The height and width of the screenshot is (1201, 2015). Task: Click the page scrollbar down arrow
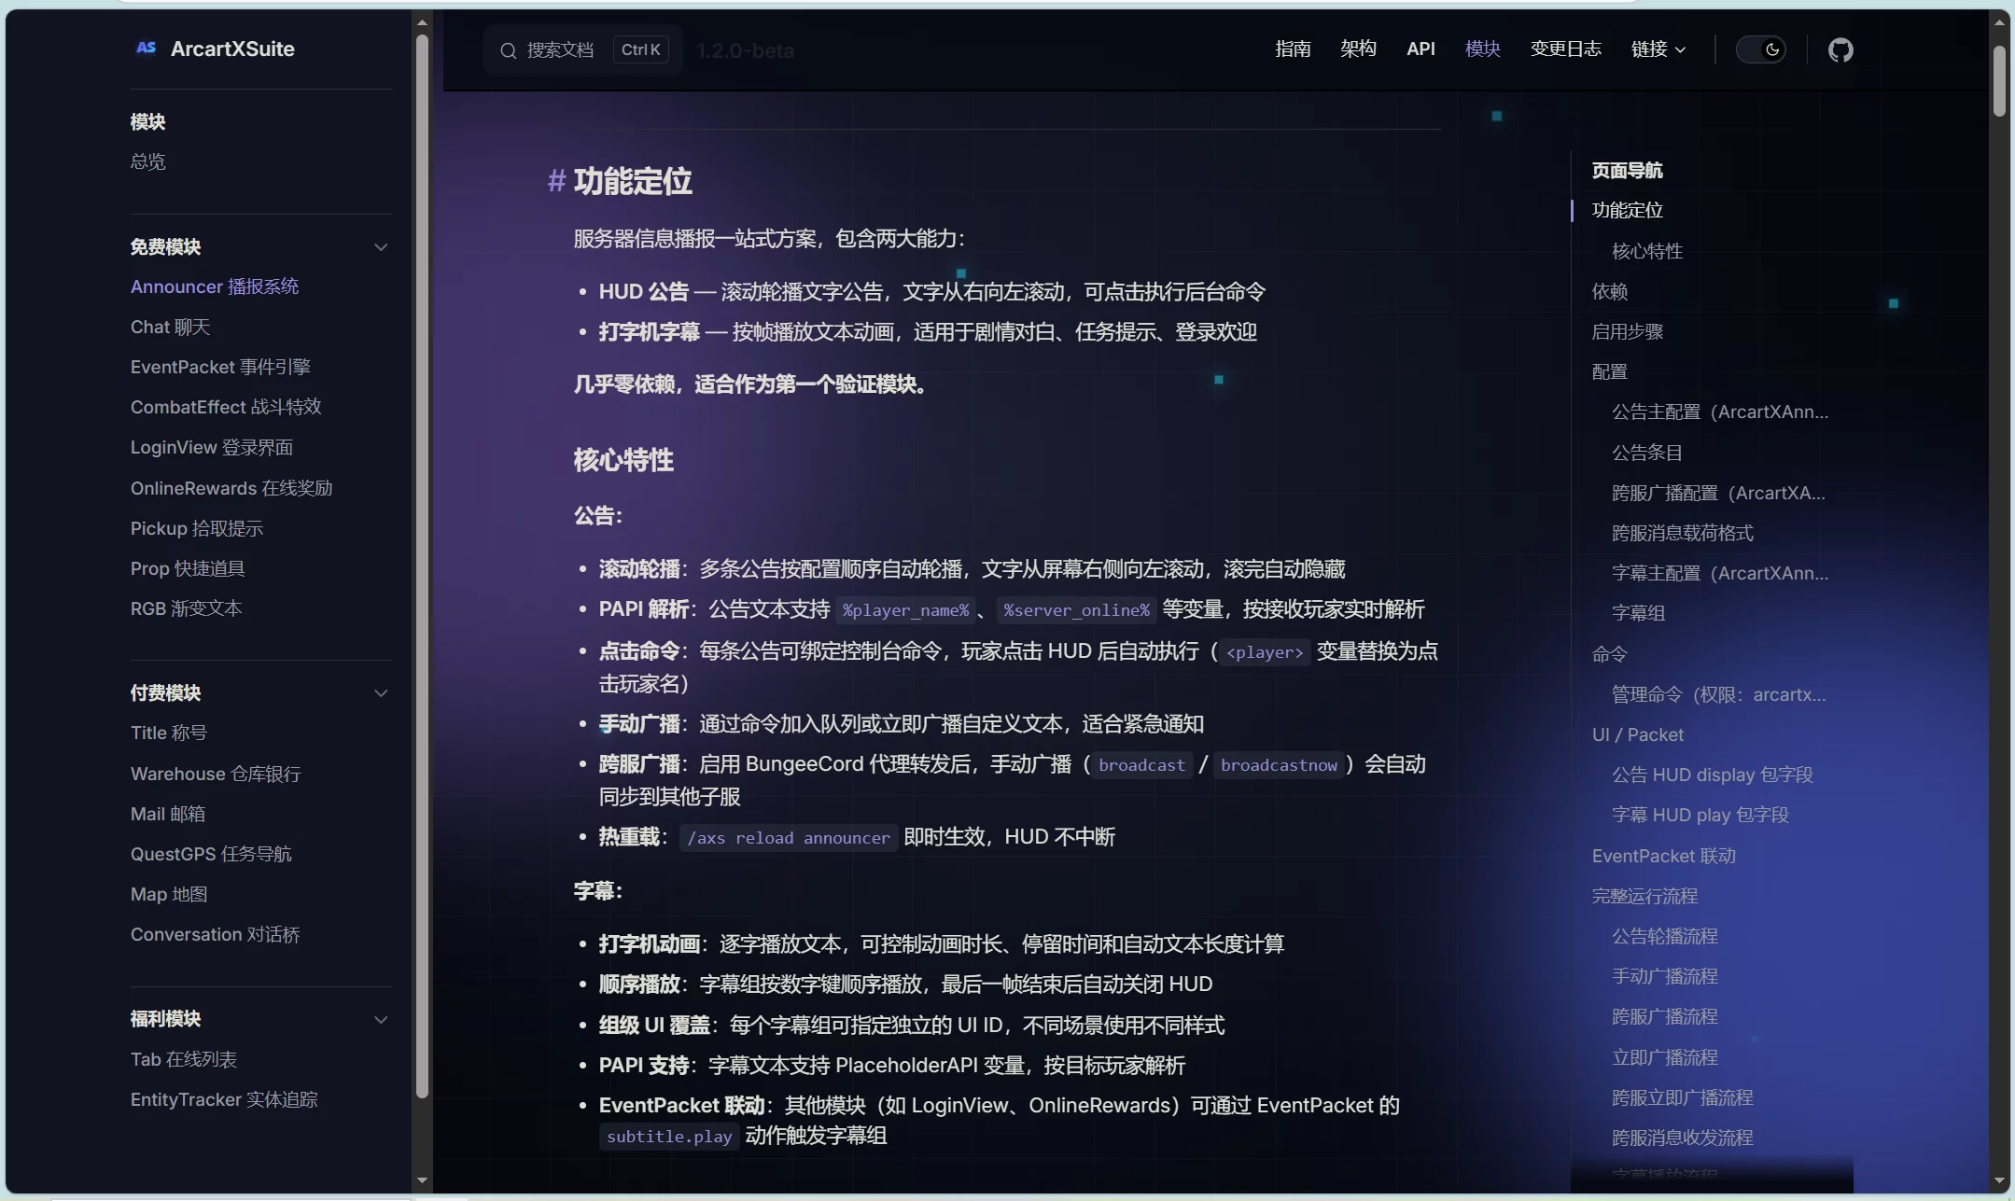tap(1999, 1180)
